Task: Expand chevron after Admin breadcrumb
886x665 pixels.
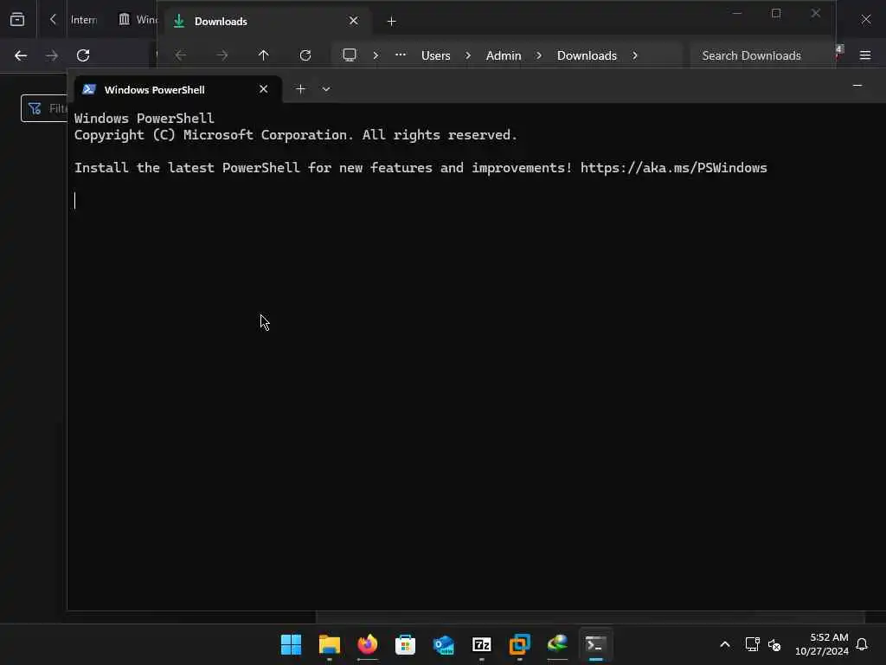Action: click(538, 55)
